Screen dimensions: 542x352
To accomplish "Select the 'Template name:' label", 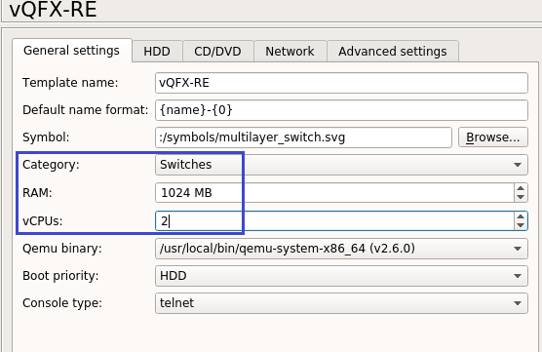I will point(70,83).
